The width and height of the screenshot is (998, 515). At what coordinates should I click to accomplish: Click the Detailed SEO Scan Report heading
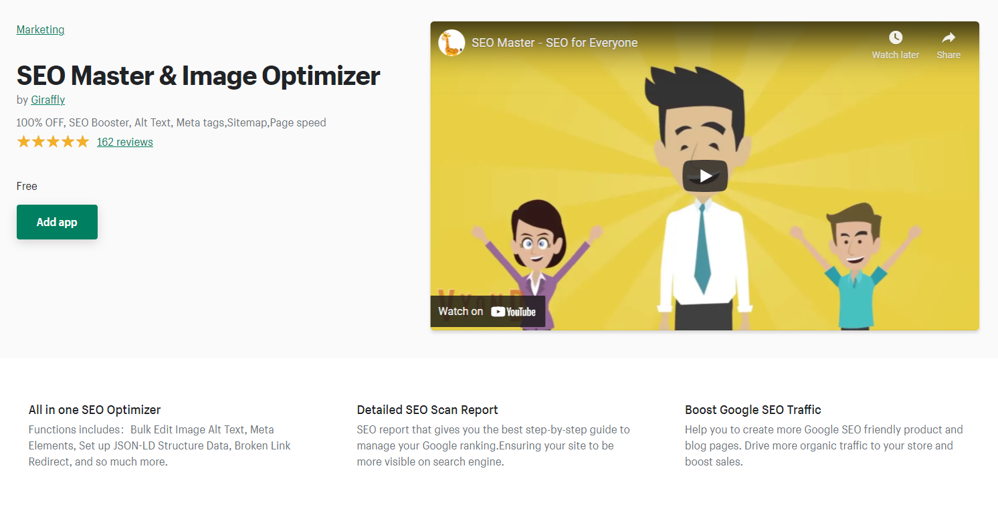(x=427, y=409)
